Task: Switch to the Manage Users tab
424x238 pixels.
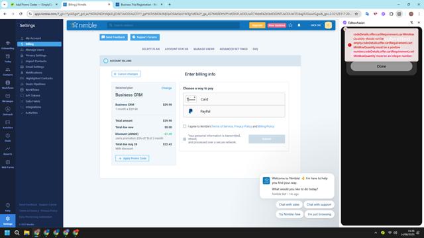Action: click(x=203, y=49)
